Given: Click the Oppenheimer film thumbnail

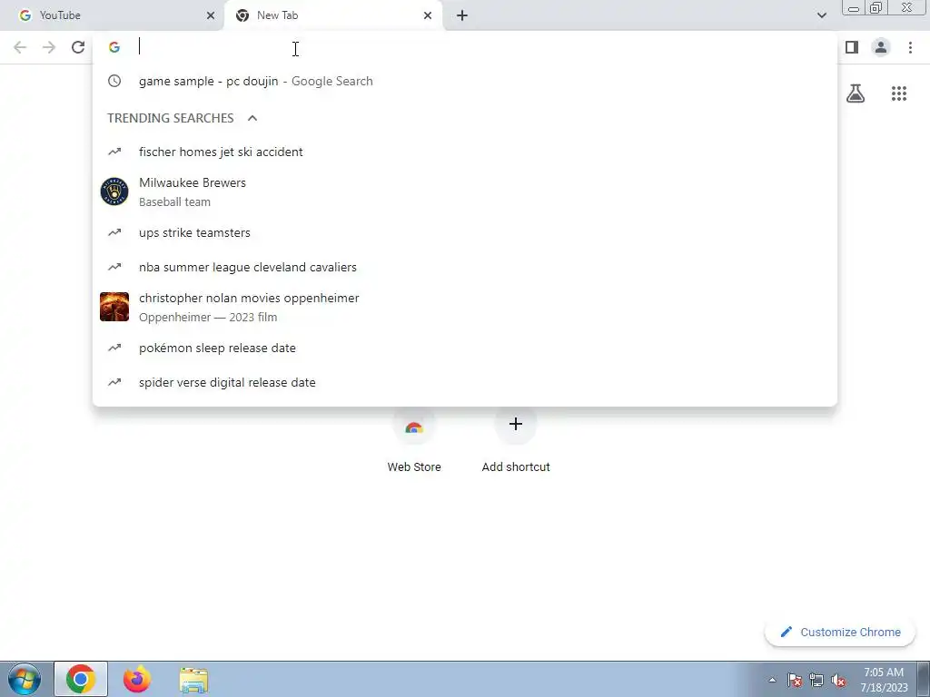Looking at the screenshot, I should click(114, 307).
